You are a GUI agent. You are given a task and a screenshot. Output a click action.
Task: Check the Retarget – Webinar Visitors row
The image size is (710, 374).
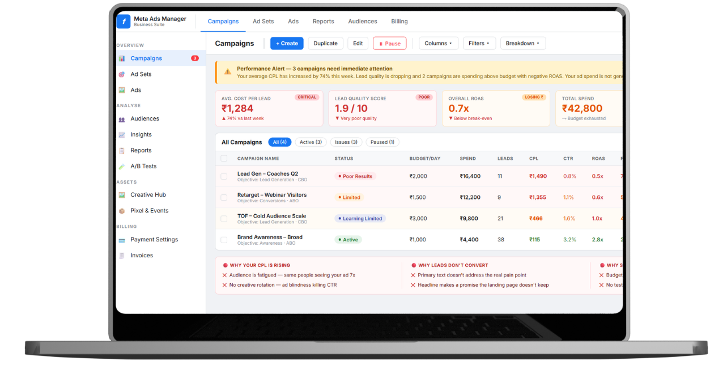(x=224, y=197)
